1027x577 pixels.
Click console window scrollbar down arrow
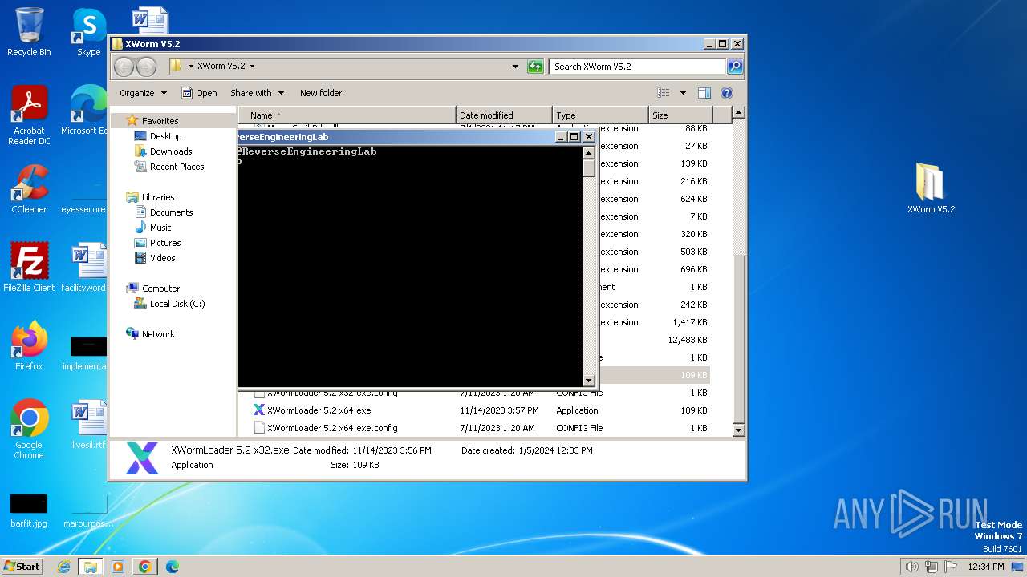589,381
